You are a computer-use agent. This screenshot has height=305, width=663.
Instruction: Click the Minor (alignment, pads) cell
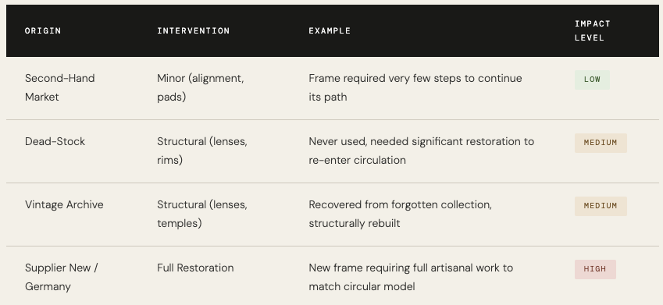(x=201, y=87)
